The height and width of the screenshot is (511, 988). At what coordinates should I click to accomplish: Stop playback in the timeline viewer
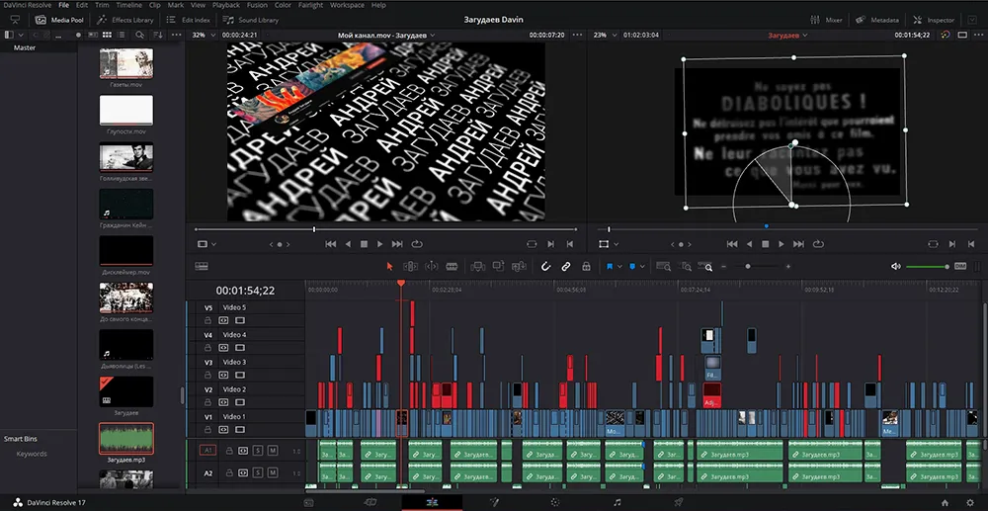[765, 244]
